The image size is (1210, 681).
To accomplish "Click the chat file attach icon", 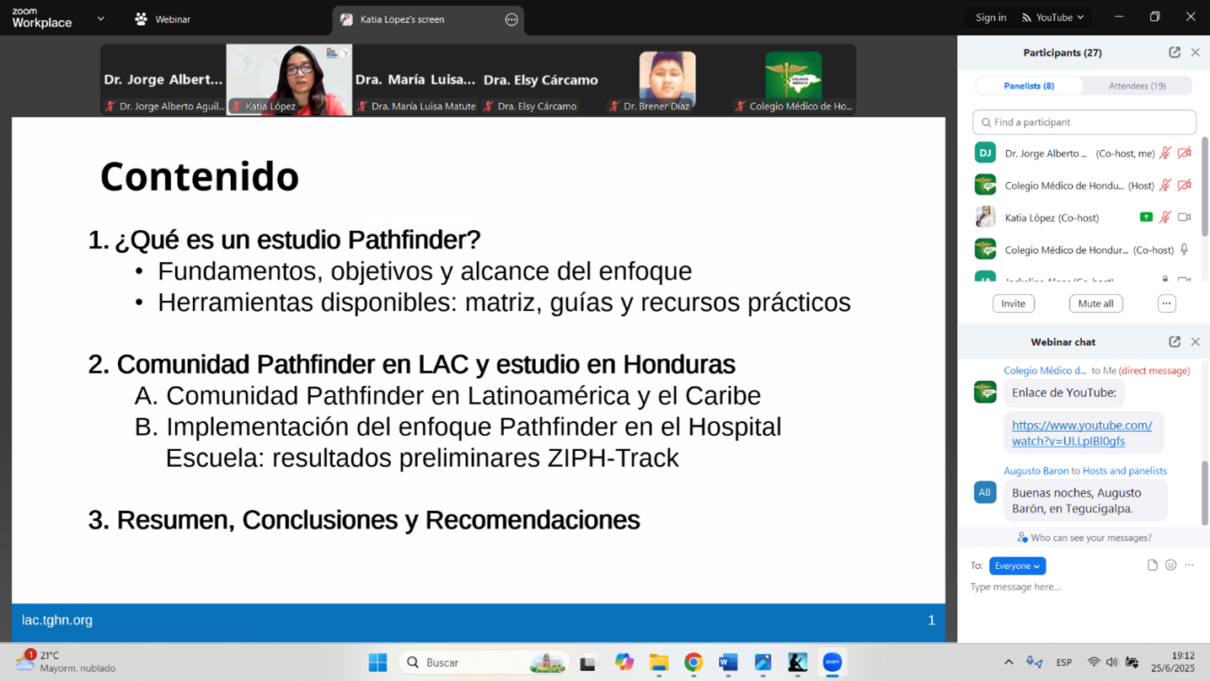I will click(x=1152, y=566).
